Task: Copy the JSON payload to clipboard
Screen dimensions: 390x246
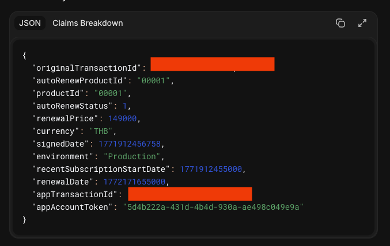Action: [340, 23]
